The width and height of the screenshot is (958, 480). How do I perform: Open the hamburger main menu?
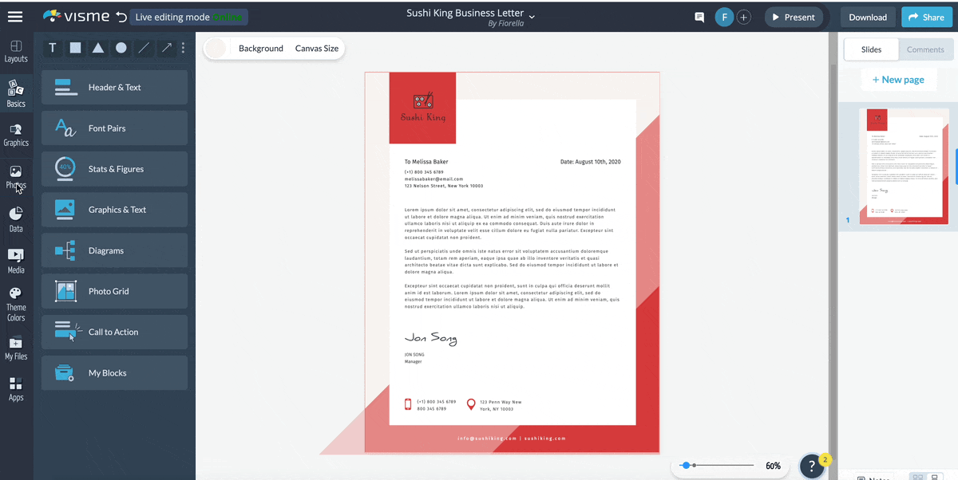(15, 17)
